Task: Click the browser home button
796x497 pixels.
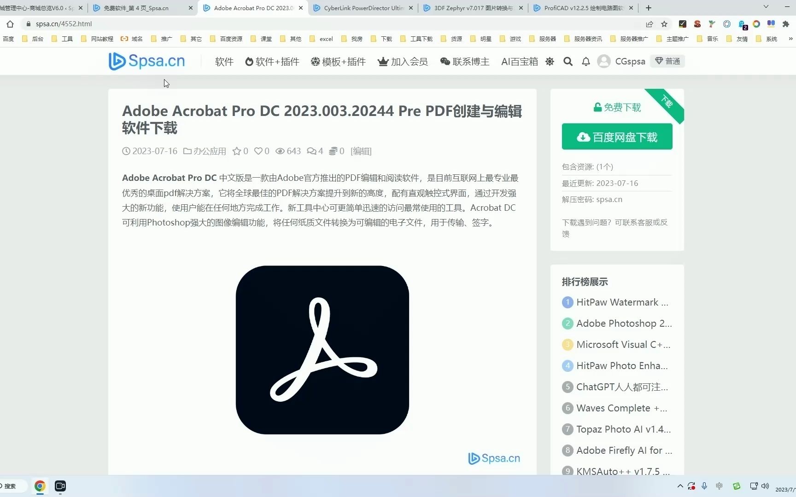Action: [10, 24]
